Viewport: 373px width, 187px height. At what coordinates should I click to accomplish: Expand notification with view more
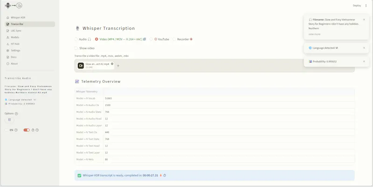(x=314, y=34)
